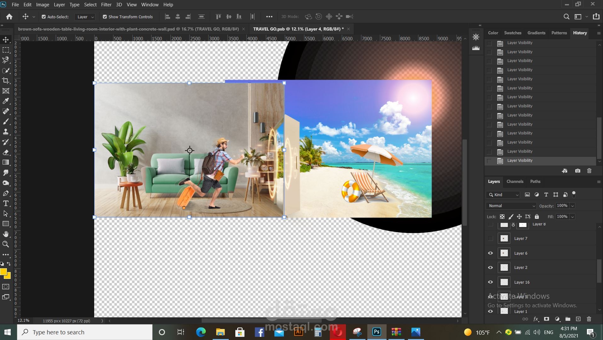
Task: Select the Eyedropper tool
Action: click(6, 101)
